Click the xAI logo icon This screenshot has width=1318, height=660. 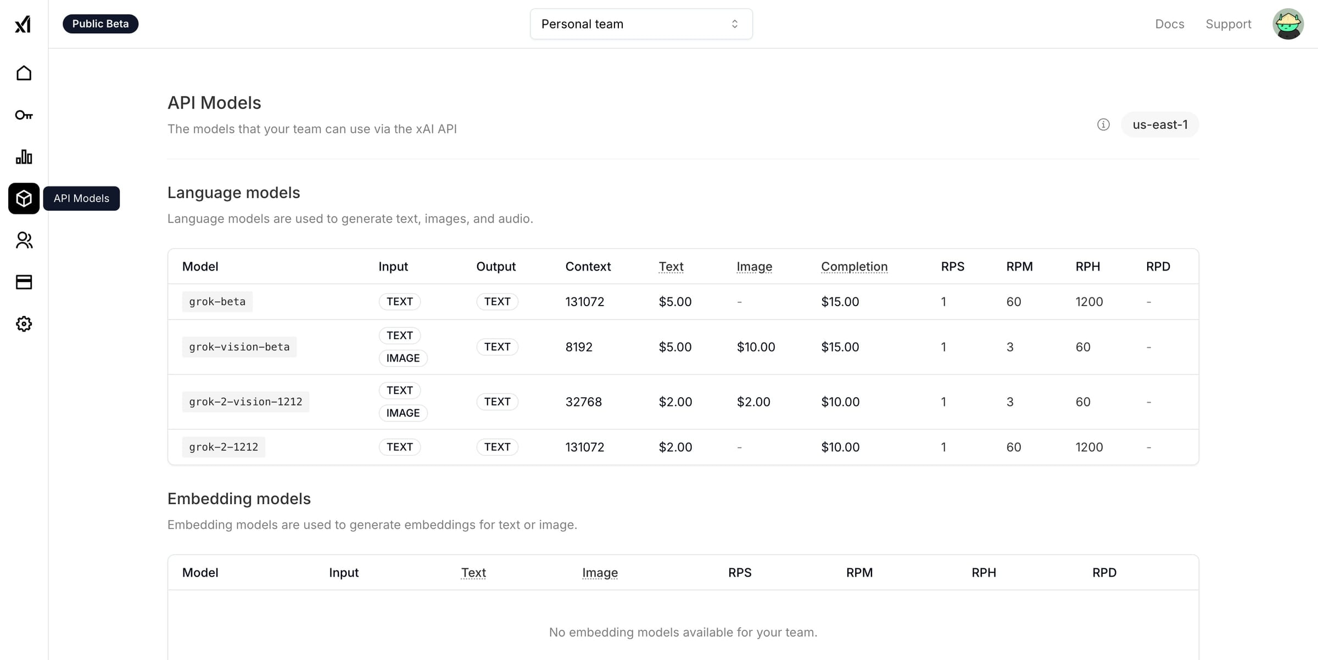[x=23, y=24]
